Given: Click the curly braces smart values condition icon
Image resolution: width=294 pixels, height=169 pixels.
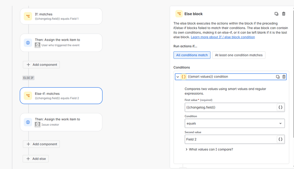Looking at the screenshot, I should (x=184, y=77).
